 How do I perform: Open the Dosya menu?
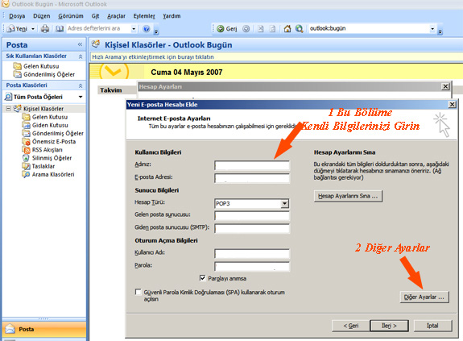[17, 16]
